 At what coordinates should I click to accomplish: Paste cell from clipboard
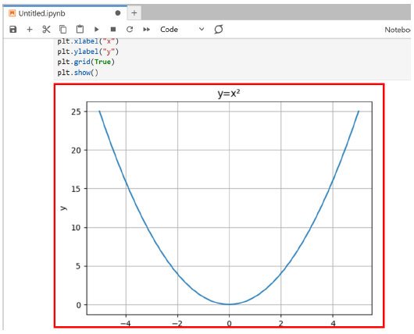pyautogui.click(x=80, y=29)
